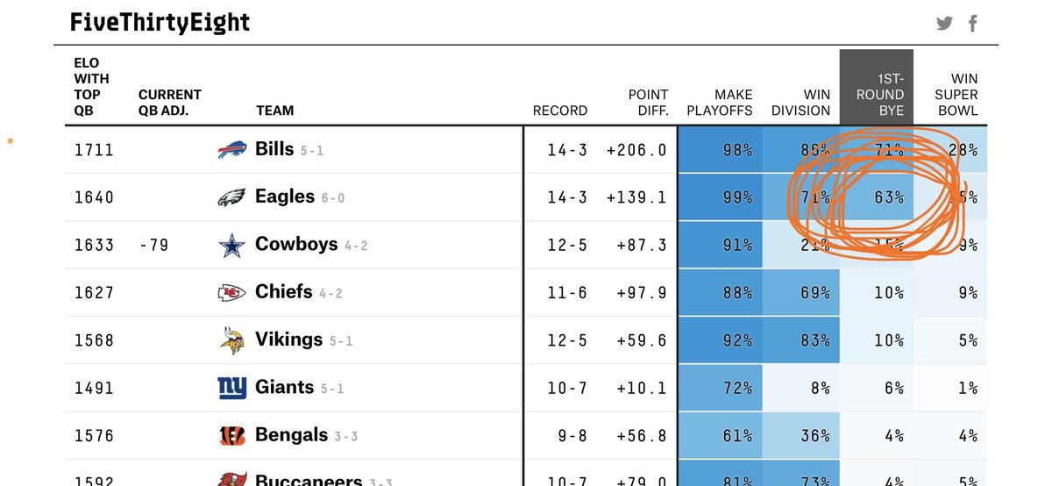The width and height of the screenshot is (1052, 486).
Task: Click the Twitter share icon
Action: [x=944, y=24]
